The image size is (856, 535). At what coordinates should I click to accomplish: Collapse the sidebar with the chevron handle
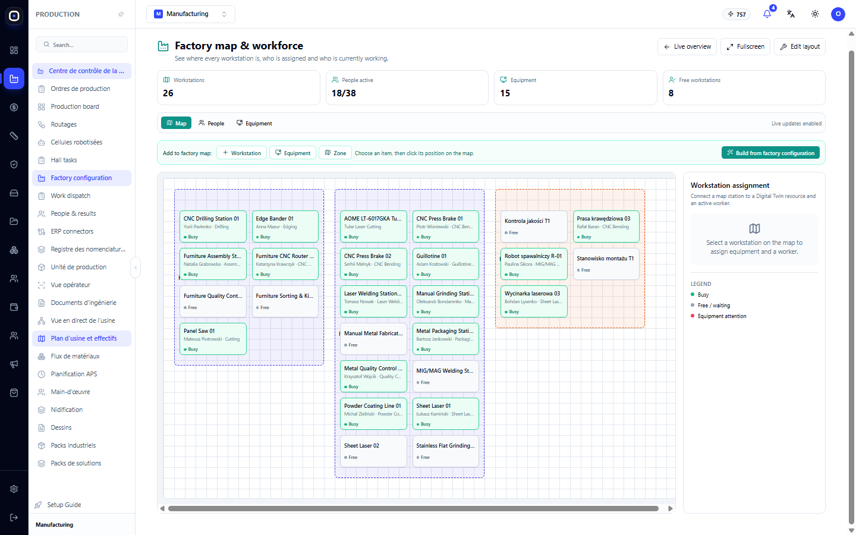tap(136, 267)
